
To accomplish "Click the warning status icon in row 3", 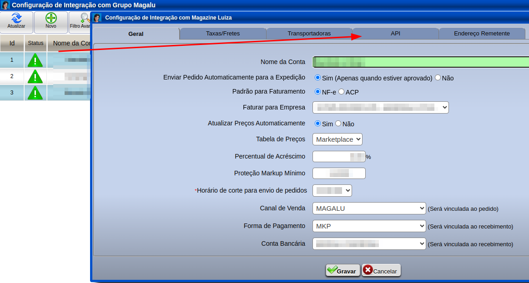I will click(35, 93).
